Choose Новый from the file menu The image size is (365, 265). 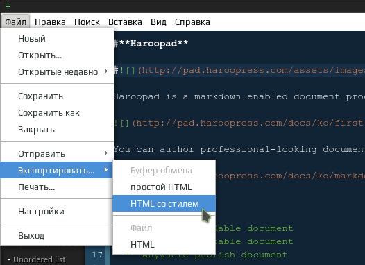point(58,39)
